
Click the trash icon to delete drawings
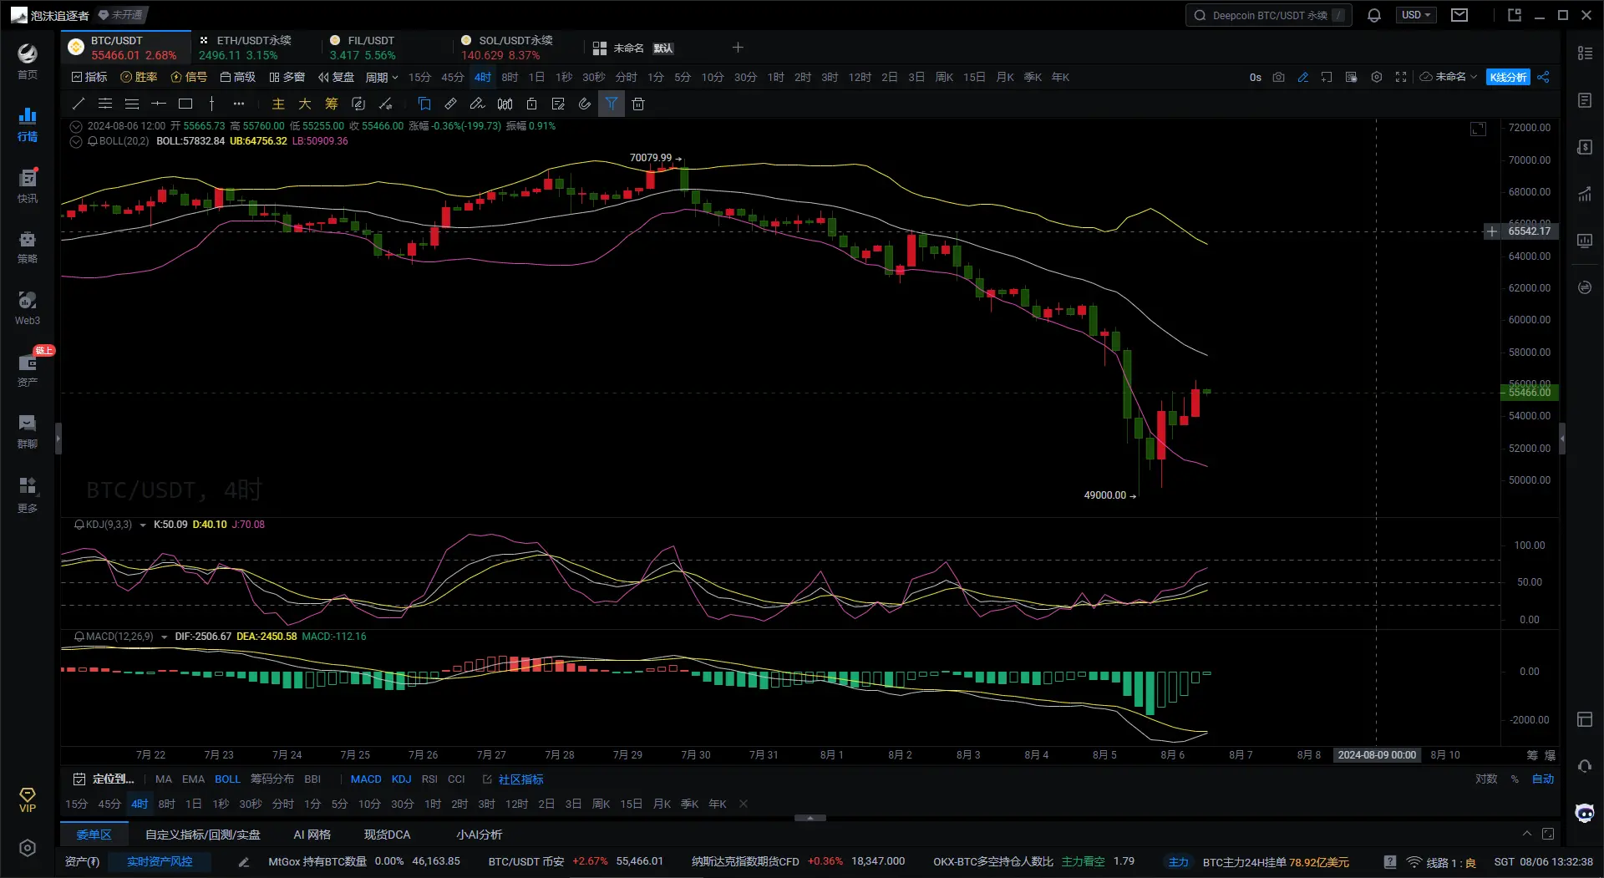[x=638, y=104]
